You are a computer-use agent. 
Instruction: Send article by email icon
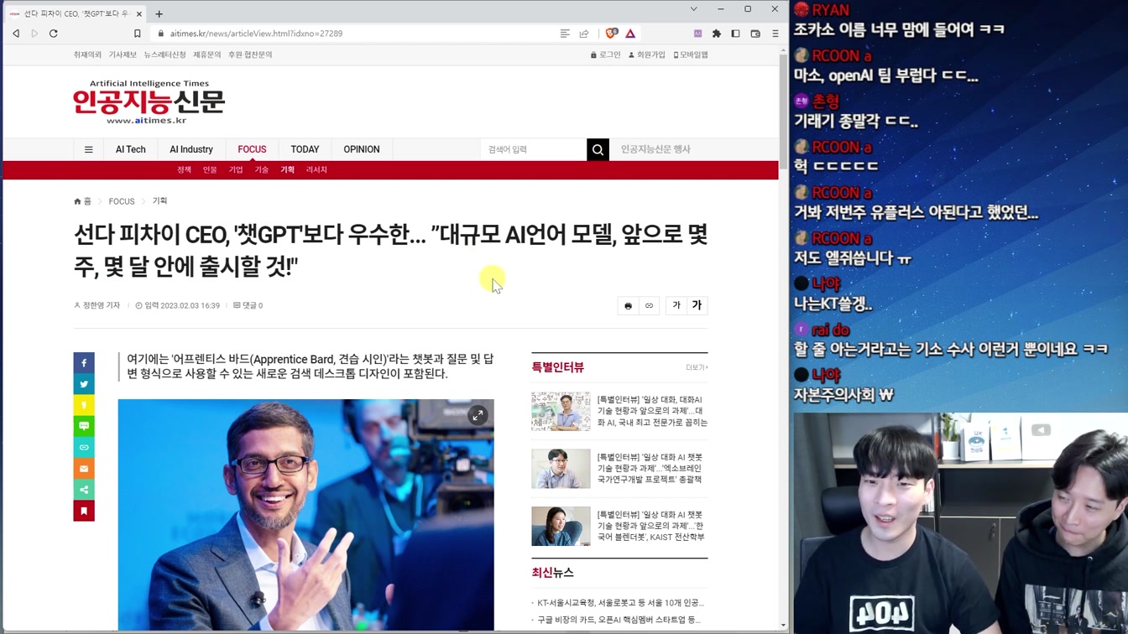[x=84, y=469]
